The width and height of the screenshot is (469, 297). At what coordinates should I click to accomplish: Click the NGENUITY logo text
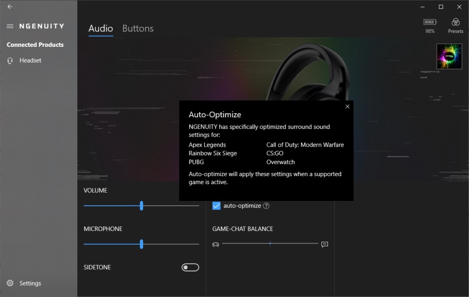42,26
